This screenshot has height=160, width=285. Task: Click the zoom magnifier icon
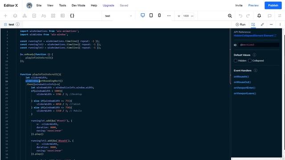click(230, 16)
